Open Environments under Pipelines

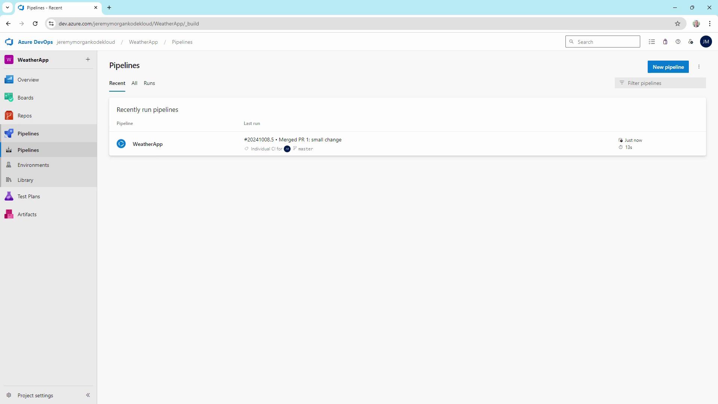[33, 165]
